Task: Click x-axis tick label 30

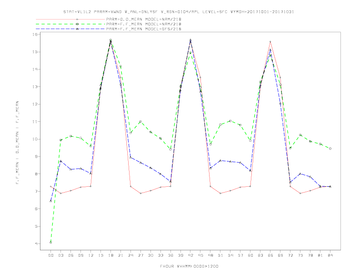Action: point(150,255)
